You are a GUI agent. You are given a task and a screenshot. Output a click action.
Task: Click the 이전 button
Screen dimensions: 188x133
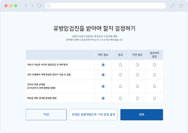[46, 115]
